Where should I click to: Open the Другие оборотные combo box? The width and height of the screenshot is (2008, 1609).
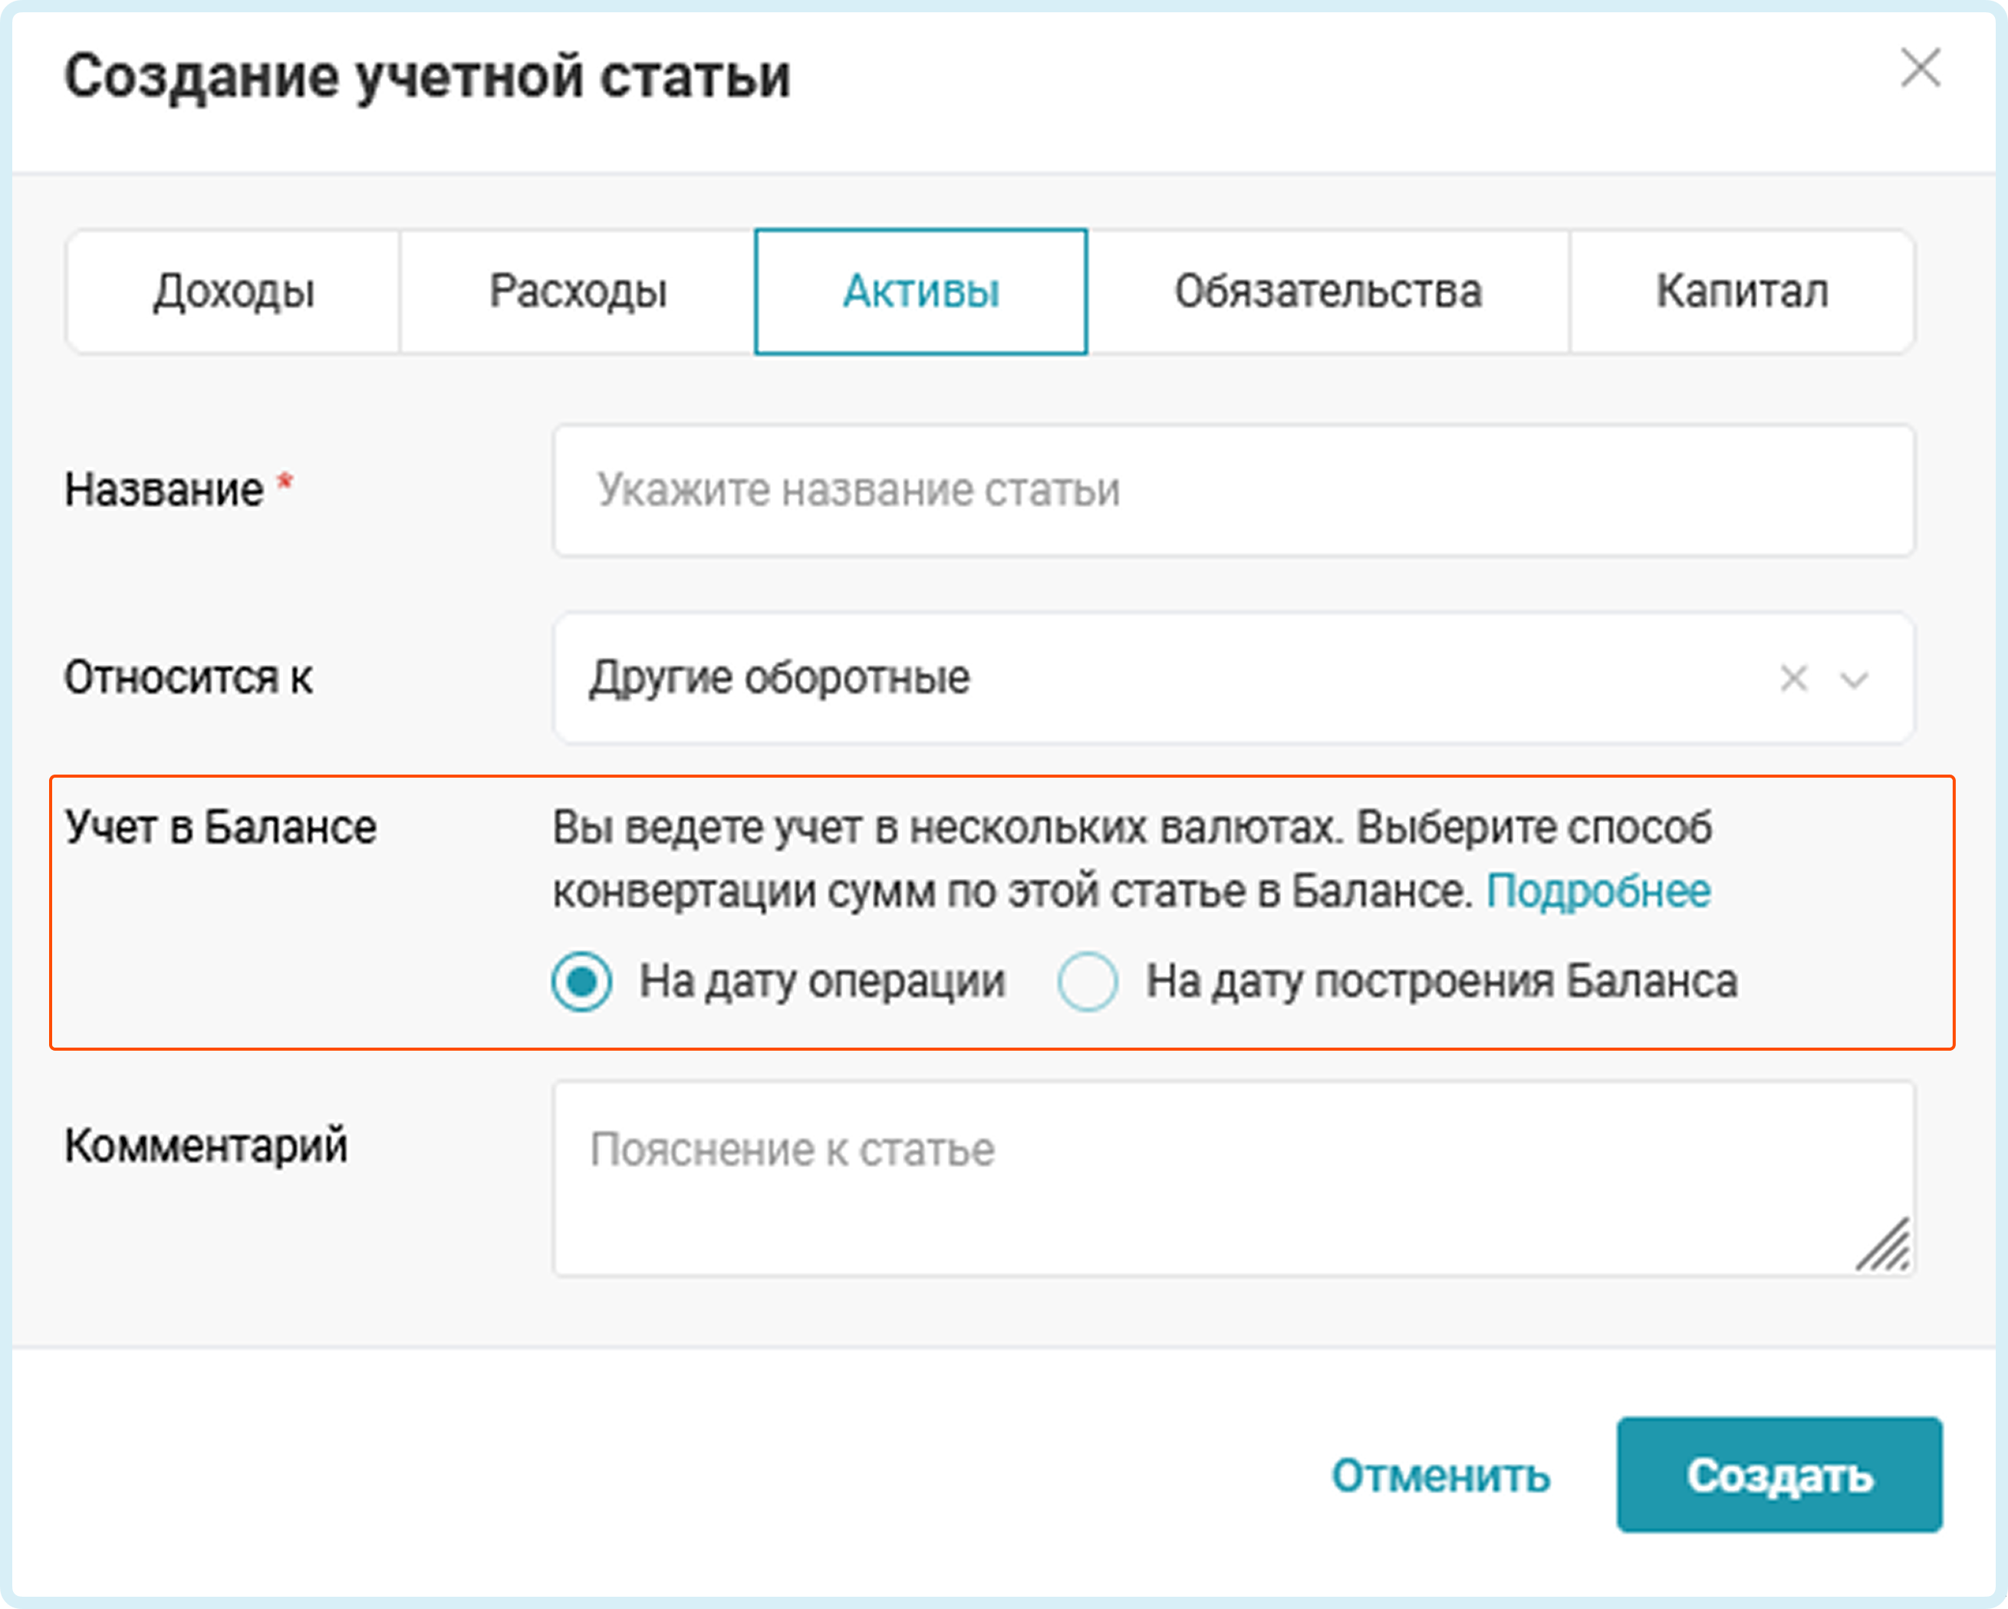tap(1118, 678)
